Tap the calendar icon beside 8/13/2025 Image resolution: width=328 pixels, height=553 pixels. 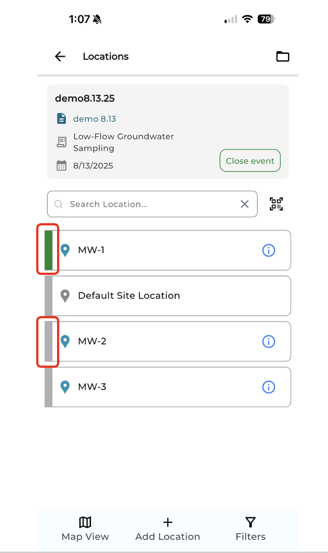(x=61, y=165)
